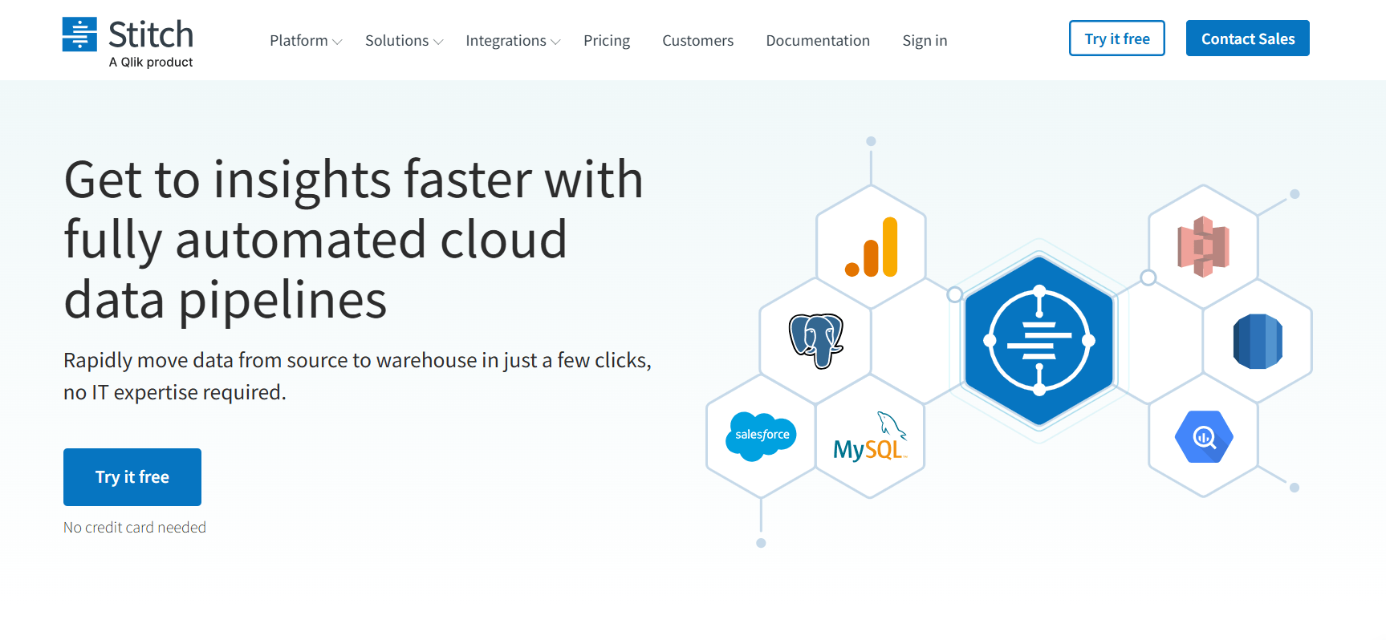The image size is (1386, 640).
Task: Click the Amazon S3 red icon
Action: point(1203,246)
